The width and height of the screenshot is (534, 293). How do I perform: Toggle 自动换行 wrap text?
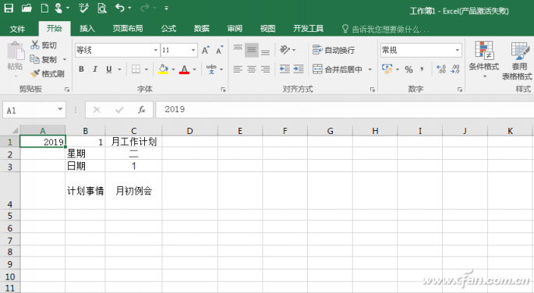click(x=334, y=50)
